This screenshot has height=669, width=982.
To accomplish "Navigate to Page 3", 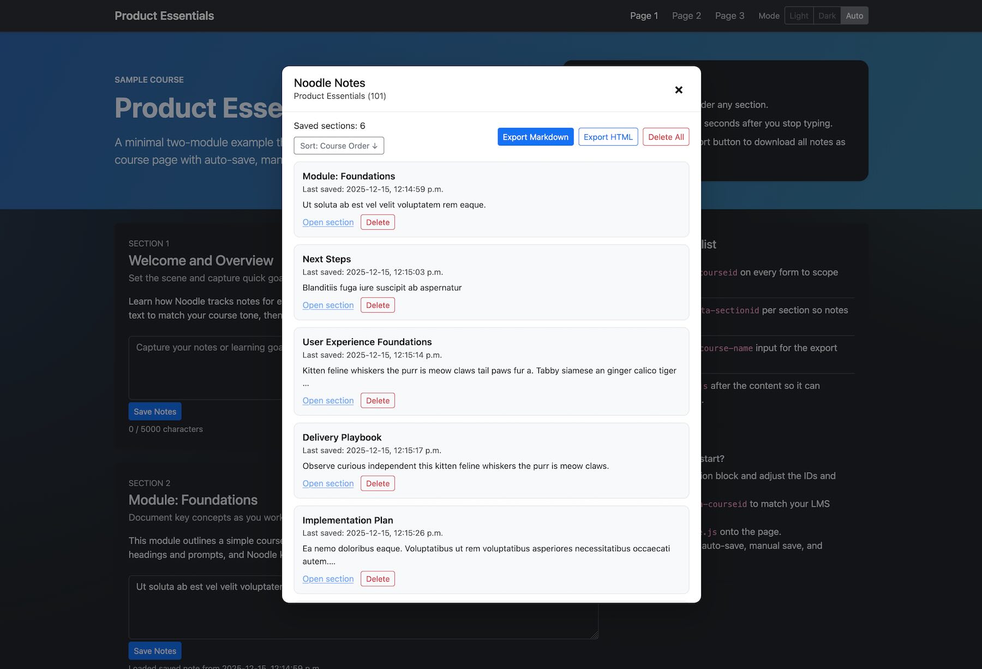I will (x=729, y=16).
